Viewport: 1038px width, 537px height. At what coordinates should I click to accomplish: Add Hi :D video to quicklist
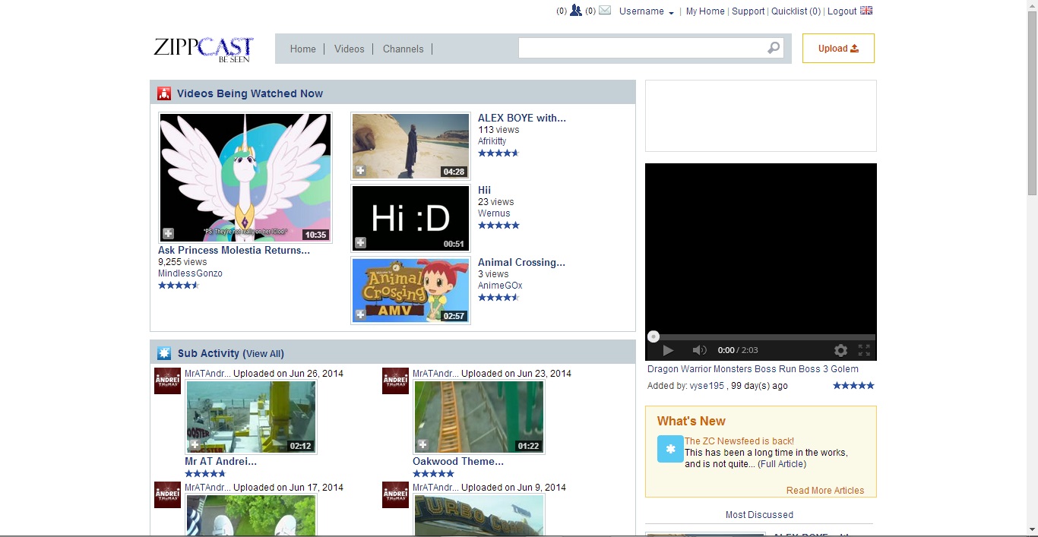click(361, 243)
